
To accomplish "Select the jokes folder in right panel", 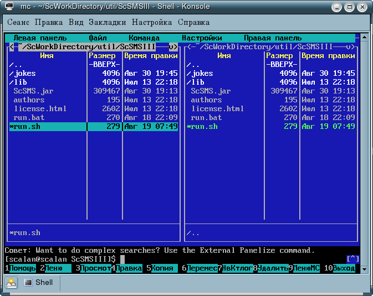I will coord(202,74).
